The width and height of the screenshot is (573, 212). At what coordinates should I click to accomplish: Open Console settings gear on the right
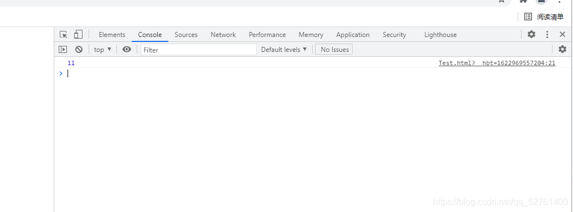tap(562, 49)
